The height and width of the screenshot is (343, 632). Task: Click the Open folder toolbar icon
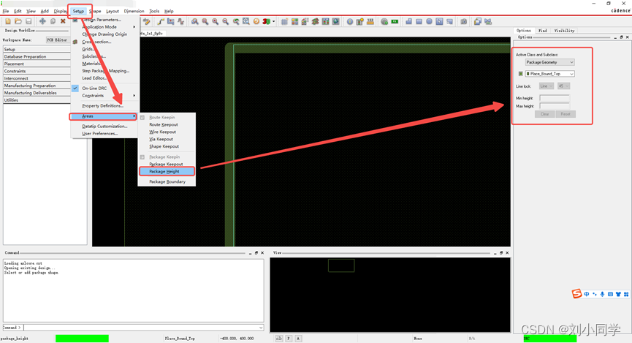coord(18,21)
